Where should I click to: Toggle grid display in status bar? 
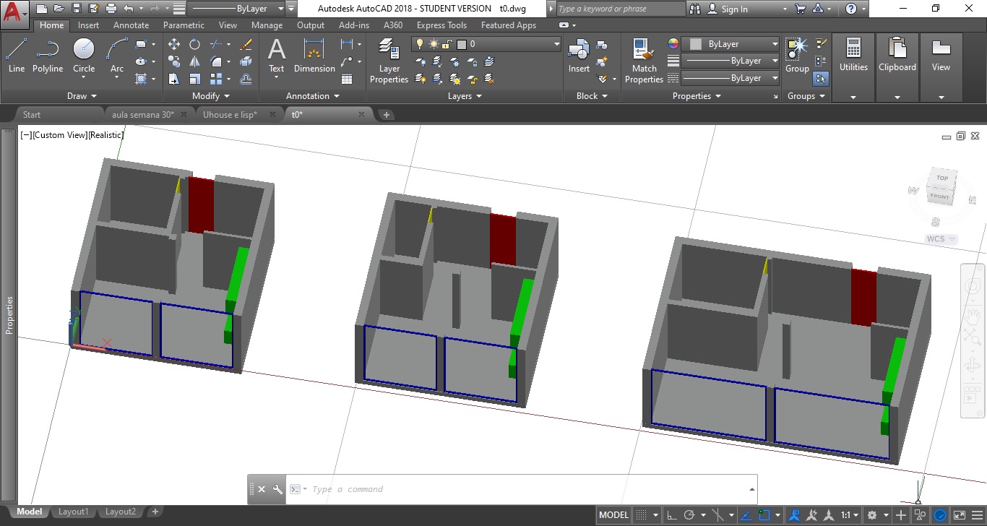tap(640, 515)
